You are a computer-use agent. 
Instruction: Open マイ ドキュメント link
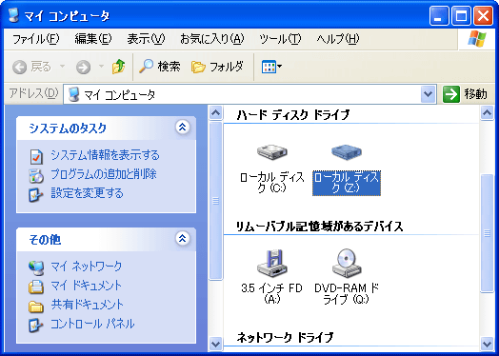coord(87,286)
